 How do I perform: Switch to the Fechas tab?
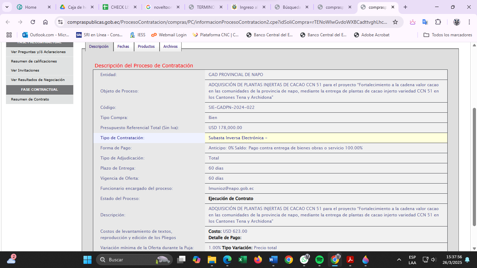click(x=123, y=46)
